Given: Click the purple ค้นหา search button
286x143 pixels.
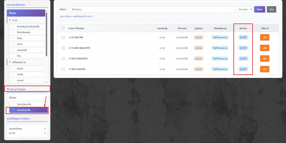Looking at the screenshot, I should (260, 9).
